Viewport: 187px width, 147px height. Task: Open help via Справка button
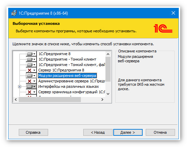(33, 132)
